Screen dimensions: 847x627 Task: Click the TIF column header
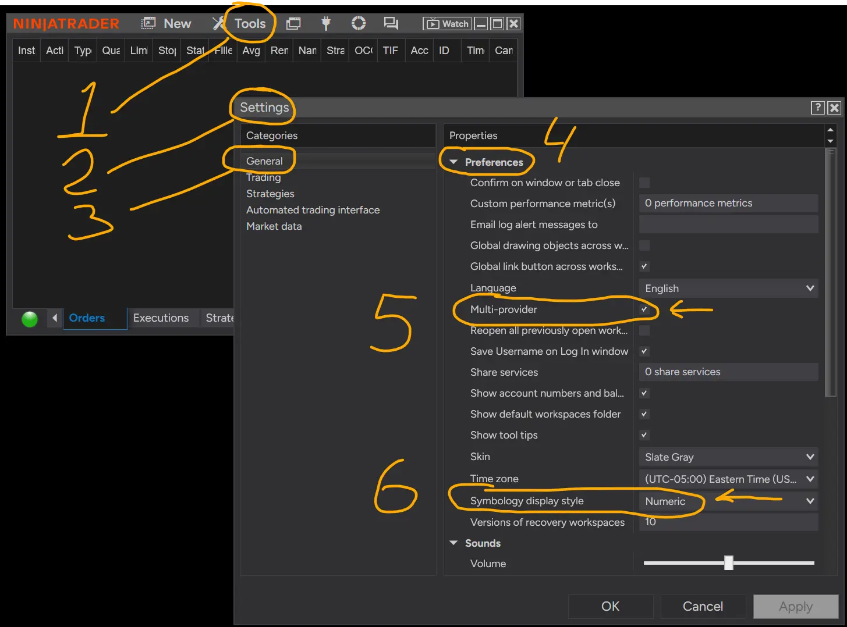pos(391,51)
